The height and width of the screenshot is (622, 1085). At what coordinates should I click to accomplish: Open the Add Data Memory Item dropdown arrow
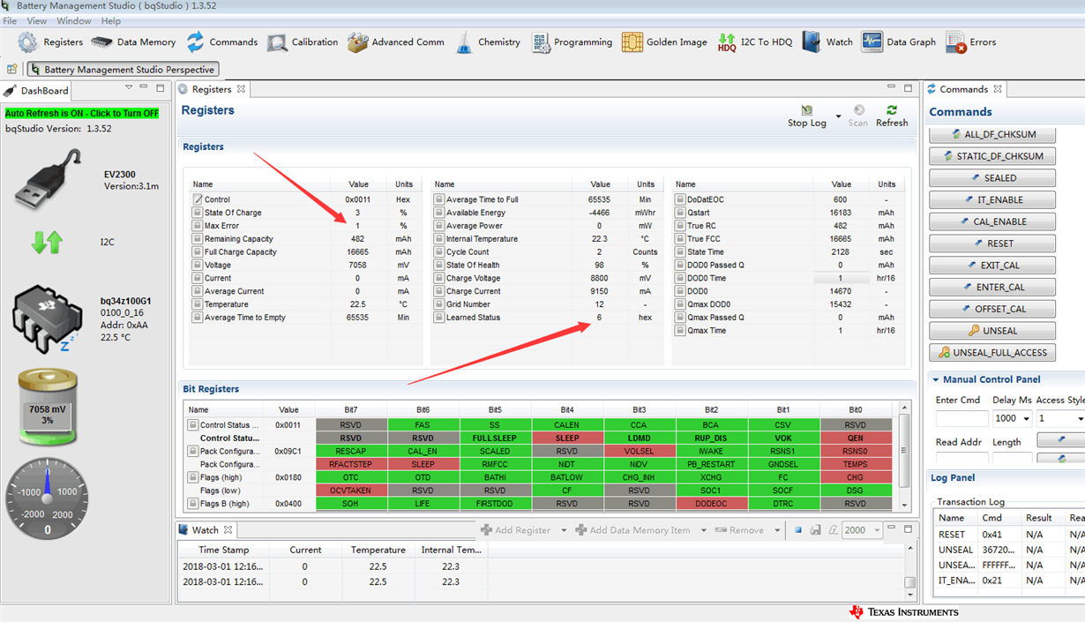(x=703, y=530)
